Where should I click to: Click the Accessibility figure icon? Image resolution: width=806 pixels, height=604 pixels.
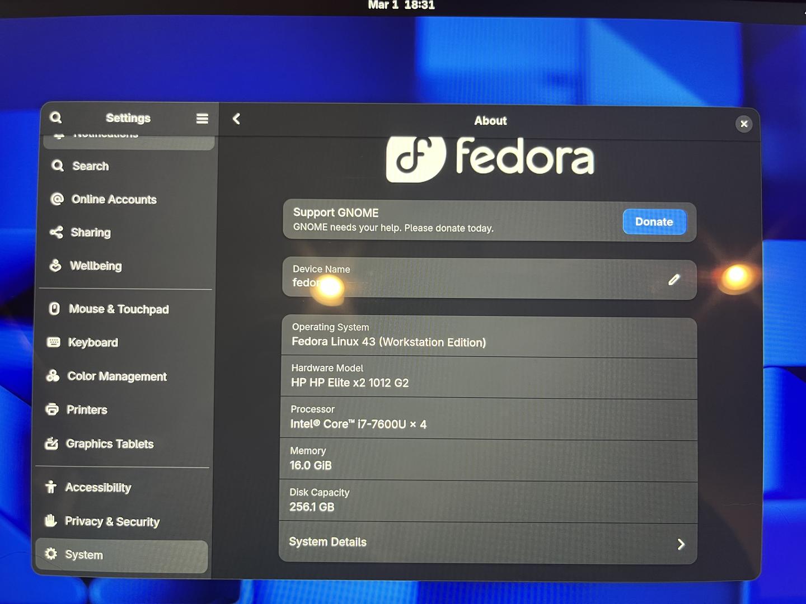pos(51,487)
